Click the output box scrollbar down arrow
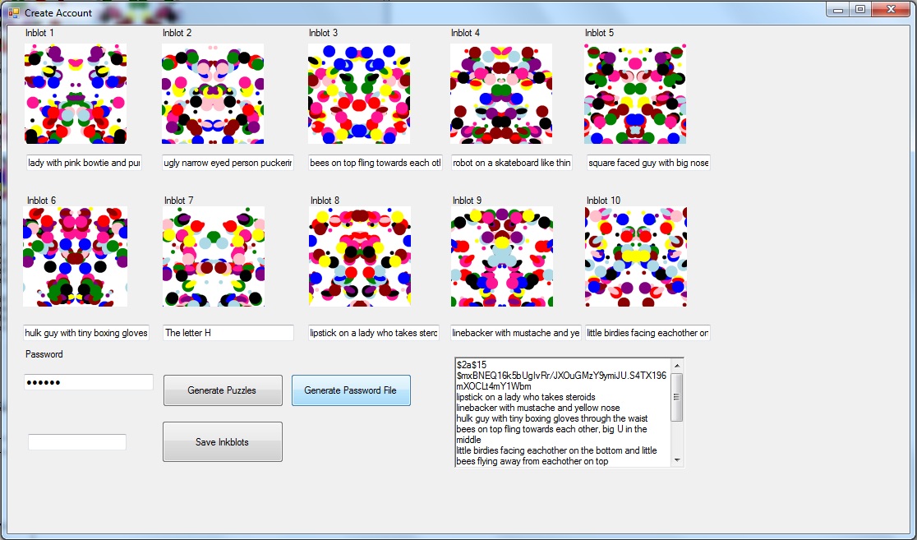Image resolution: width=917 pixels, height=540 pixels. (x=677, y=460)
